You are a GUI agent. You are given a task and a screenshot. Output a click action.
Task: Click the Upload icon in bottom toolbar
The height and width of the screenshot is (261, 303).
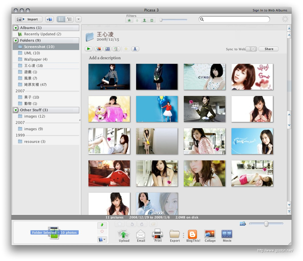coord(124,234)
